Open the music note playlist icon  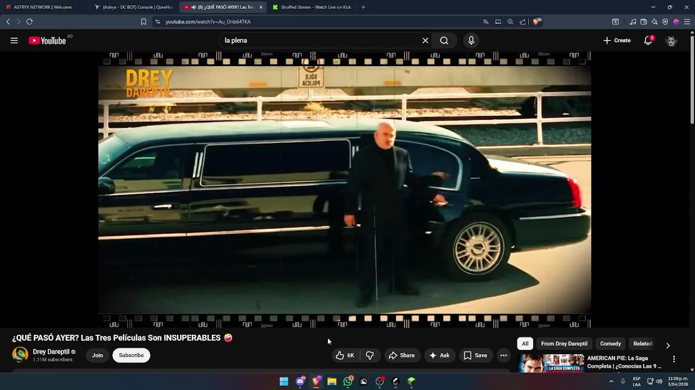point(633,22)
